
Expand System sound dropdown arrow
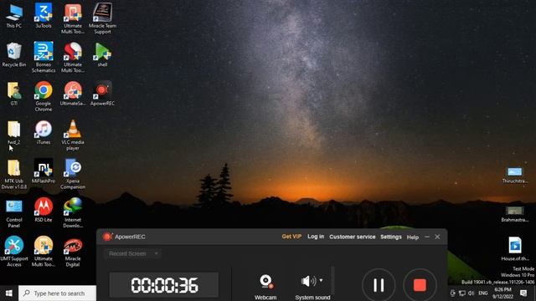[321, 281]
